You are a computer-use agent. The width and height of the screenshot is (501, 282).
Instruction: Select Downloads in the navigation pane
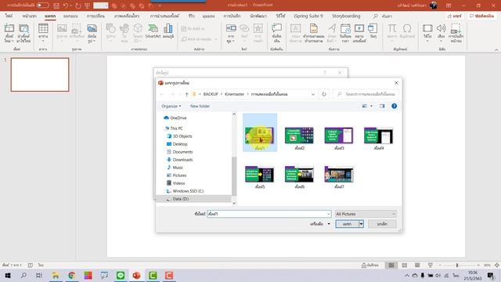click(x=182, y=160)
